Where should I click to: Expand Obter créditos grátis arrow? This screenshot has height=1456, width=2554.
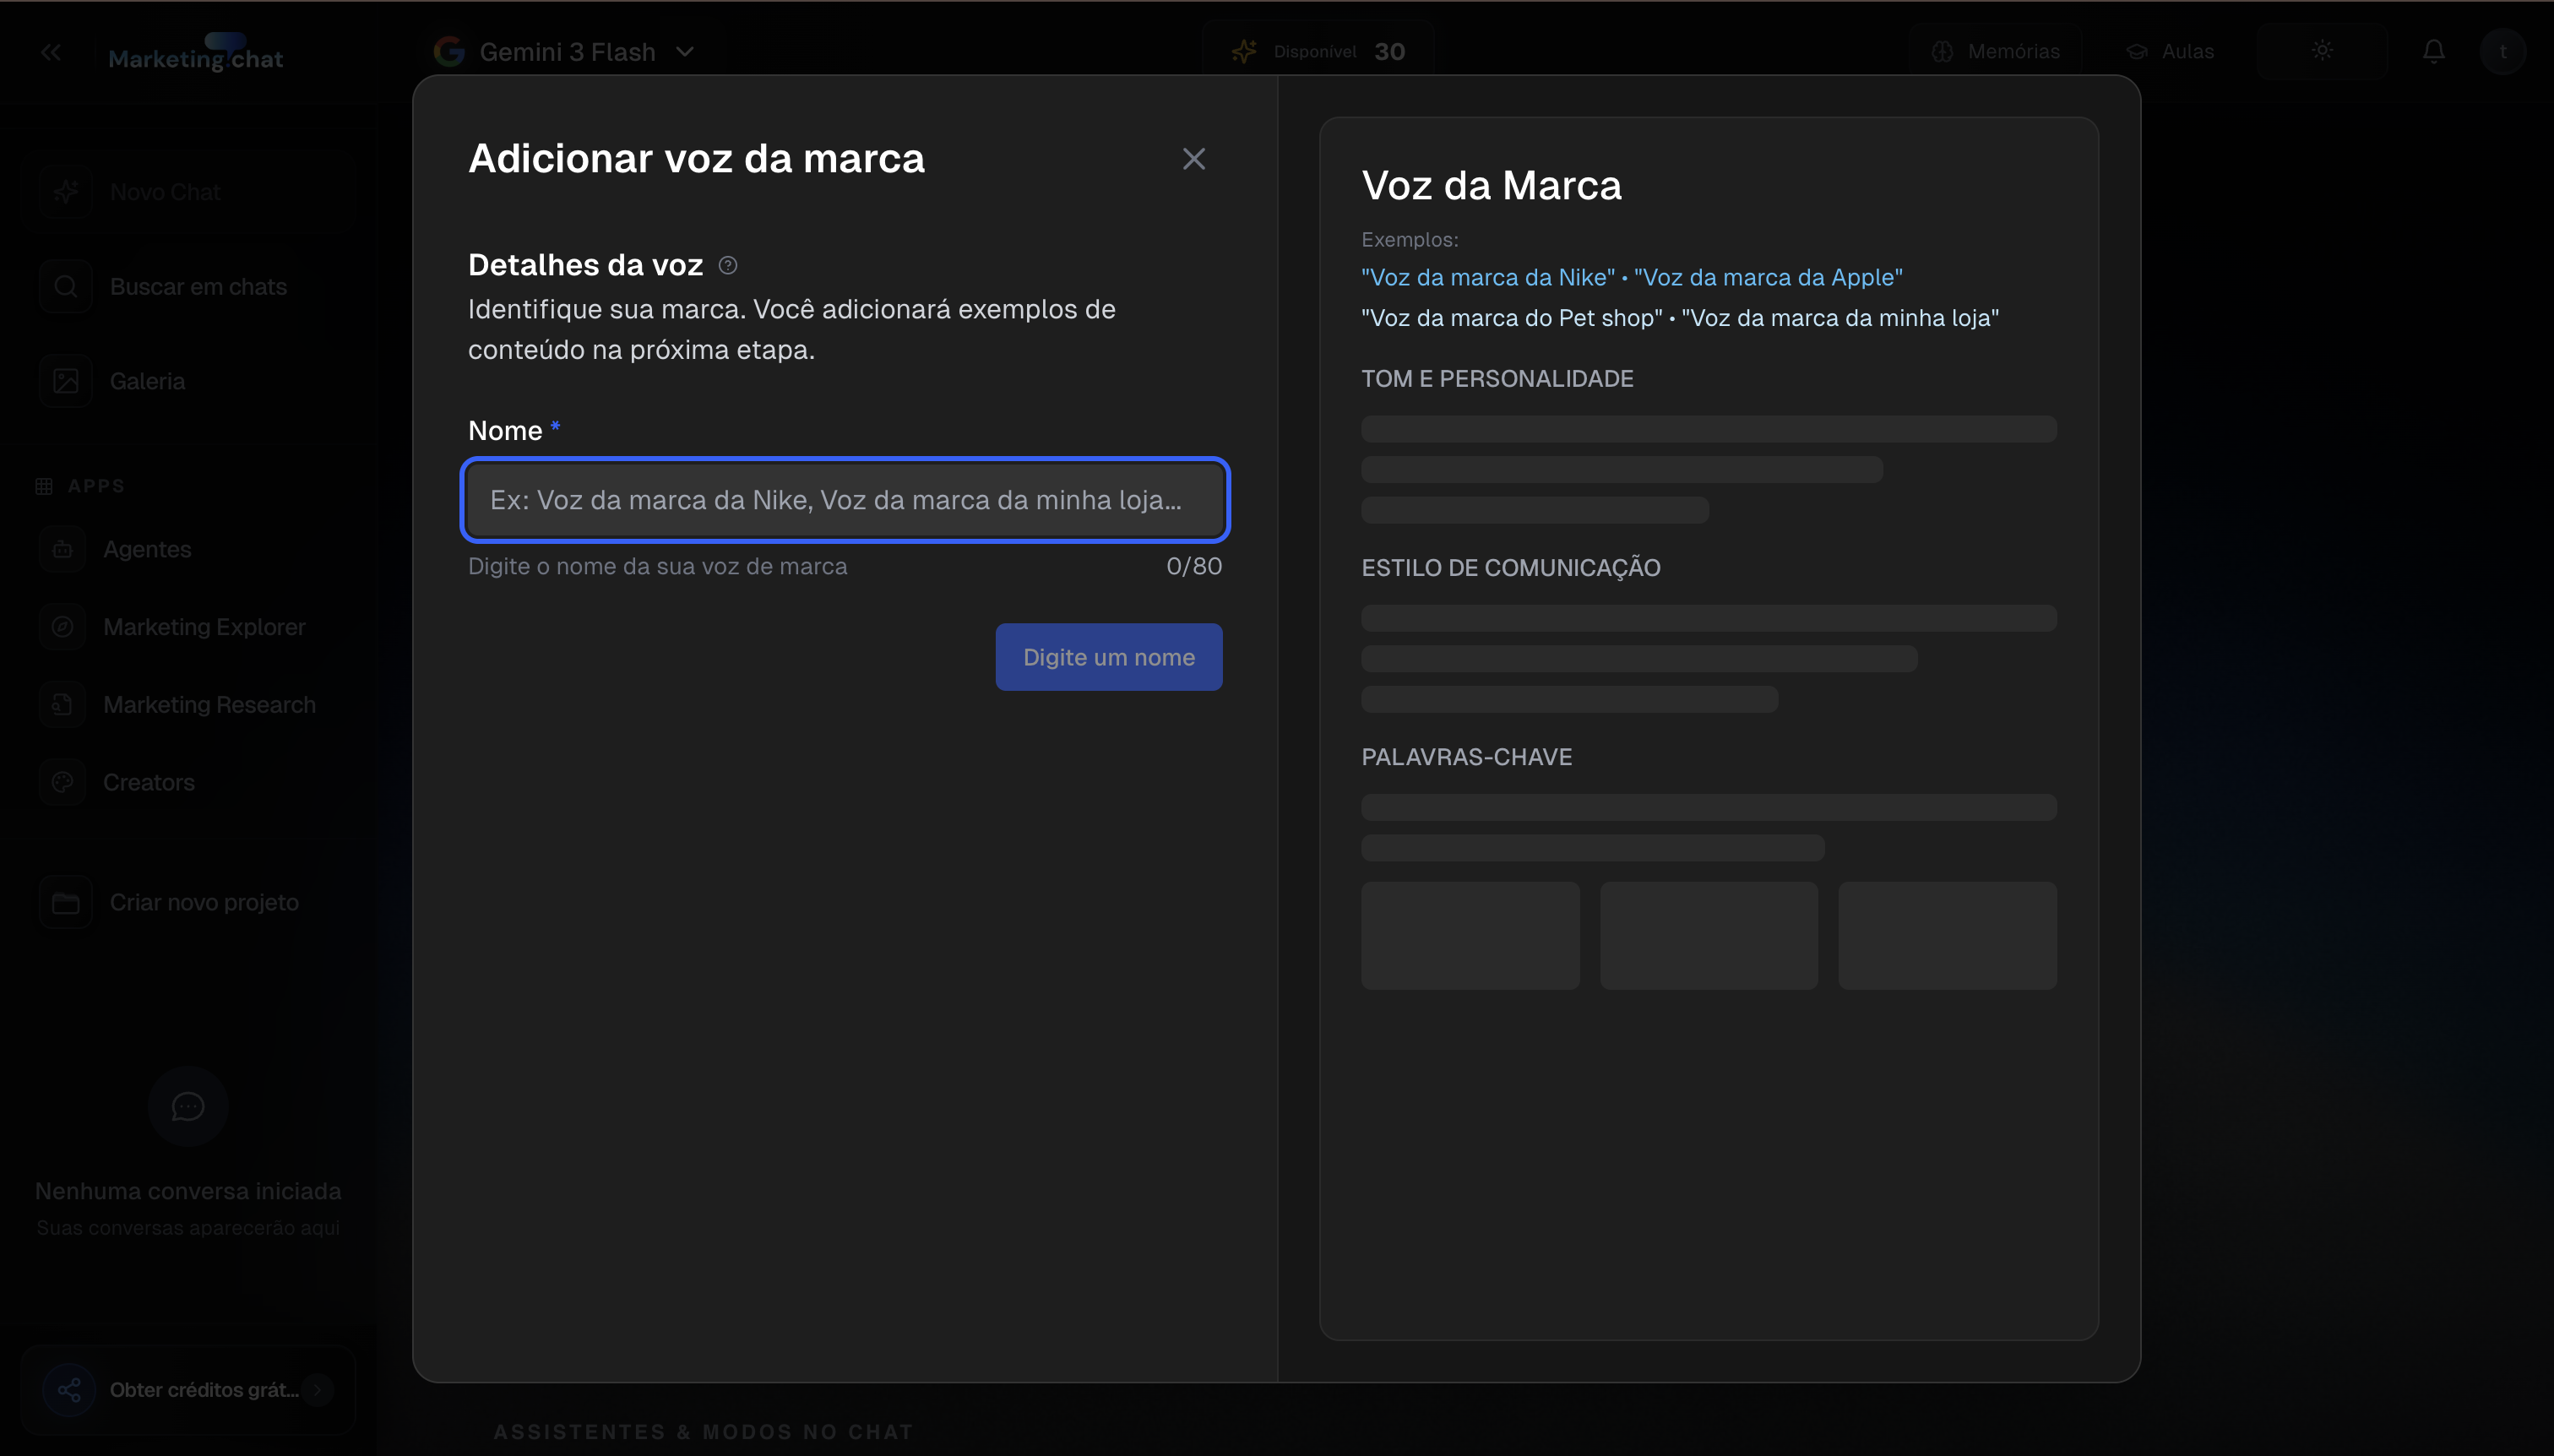[318, 1389]
